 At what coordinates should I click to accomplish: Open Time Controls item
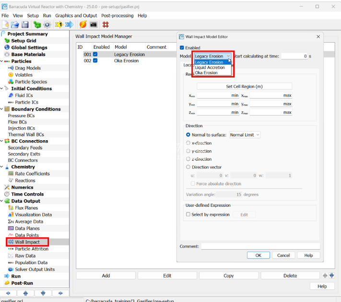click(27, 194)
